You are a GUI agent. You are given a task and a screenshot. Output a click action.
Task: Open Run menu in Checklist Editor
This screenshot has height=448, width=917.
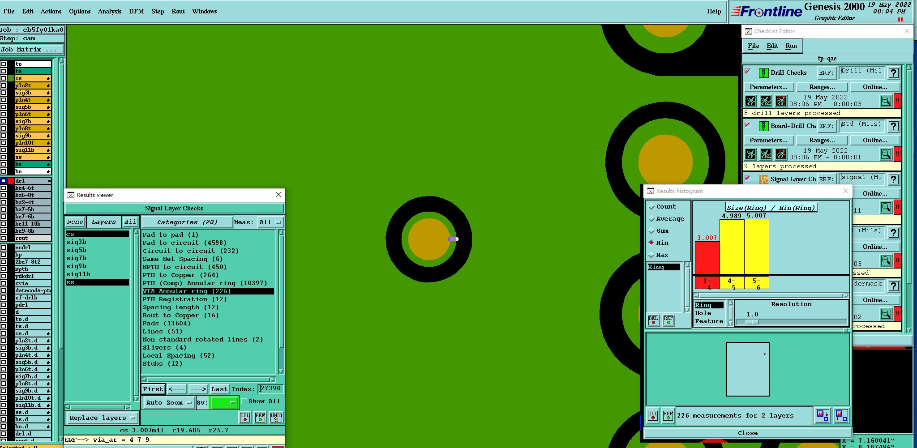[791, 46]
